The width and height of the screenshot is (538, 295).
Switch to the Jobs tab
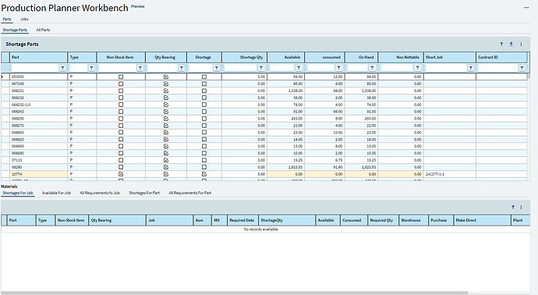[x=24, y=20]
